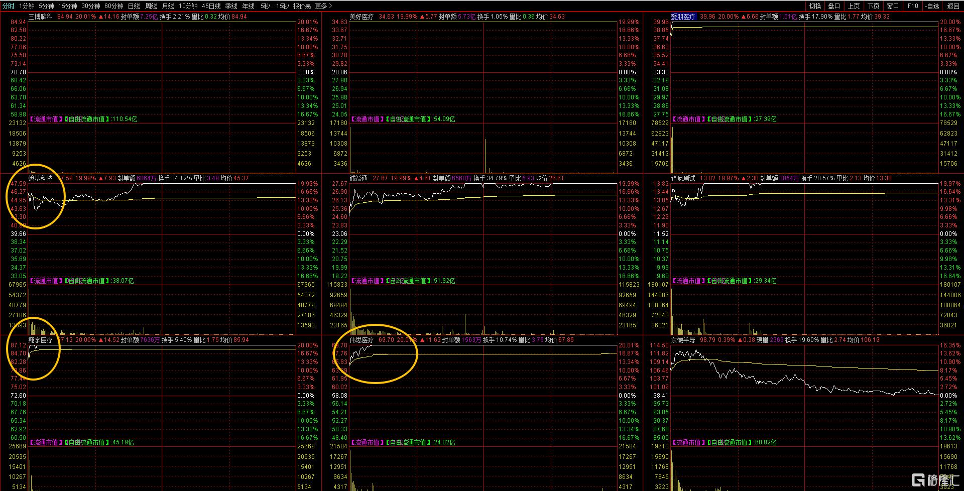Select the 诚益通 stock title

coord(358,178)
